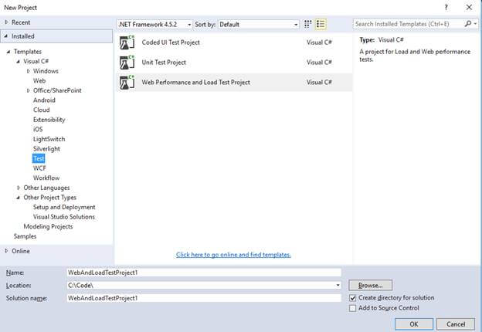This screenshot has height=332, width=482.
Task: Confirm with the OK button
Action: click(414, 324)
